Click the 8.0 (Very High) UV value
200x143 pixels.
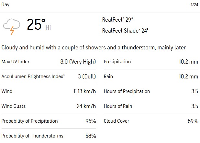[78, 61]
